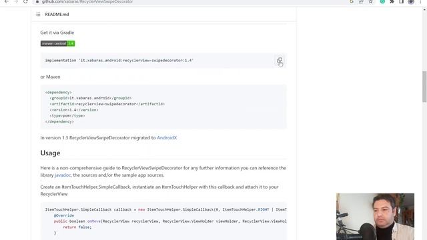The height and width of the screenshot is (240, 427).
Task: Click the README.md file title
Action: tap(57, 14)
